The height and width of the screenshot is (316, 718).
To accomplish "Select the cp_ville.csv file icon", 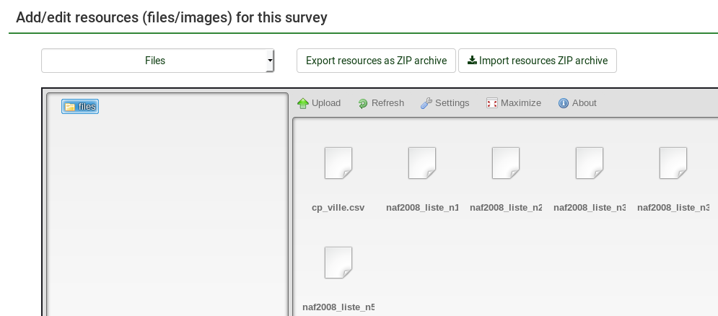I will tap(338, 163).
